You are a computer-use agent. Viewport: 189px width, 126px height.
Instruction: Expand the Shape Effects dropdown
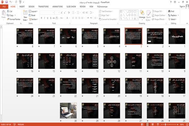pos(159,19)
